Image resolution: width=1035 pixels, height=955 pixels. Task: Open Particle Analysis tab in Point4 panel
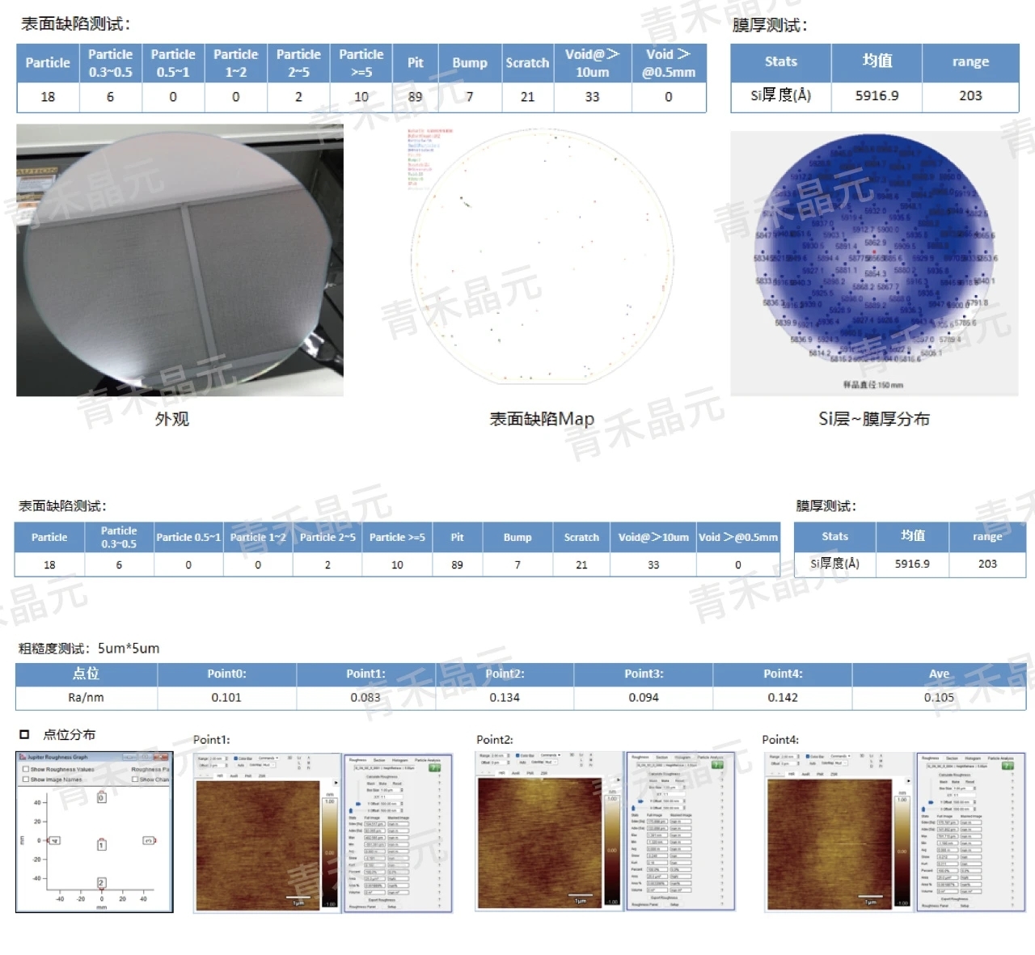tap(1000, 759)
